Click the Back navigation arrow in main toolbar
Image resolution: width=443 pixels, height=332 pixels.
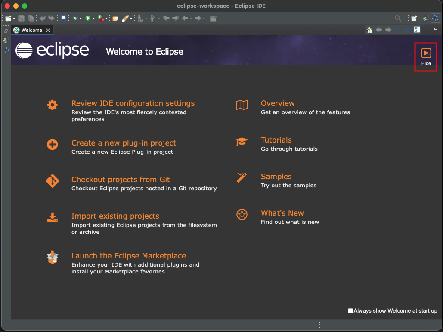tap(185, 19)
